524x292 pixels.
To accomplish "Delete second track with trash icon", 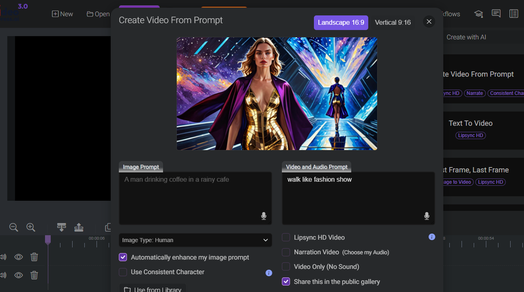I will [x=34, y=275].
